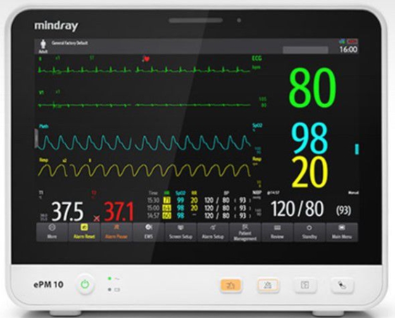Push the hardkey right of alarm pause

305,286
